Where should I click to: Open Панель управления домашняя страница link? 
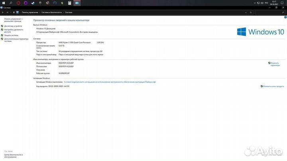pos(14,20)
